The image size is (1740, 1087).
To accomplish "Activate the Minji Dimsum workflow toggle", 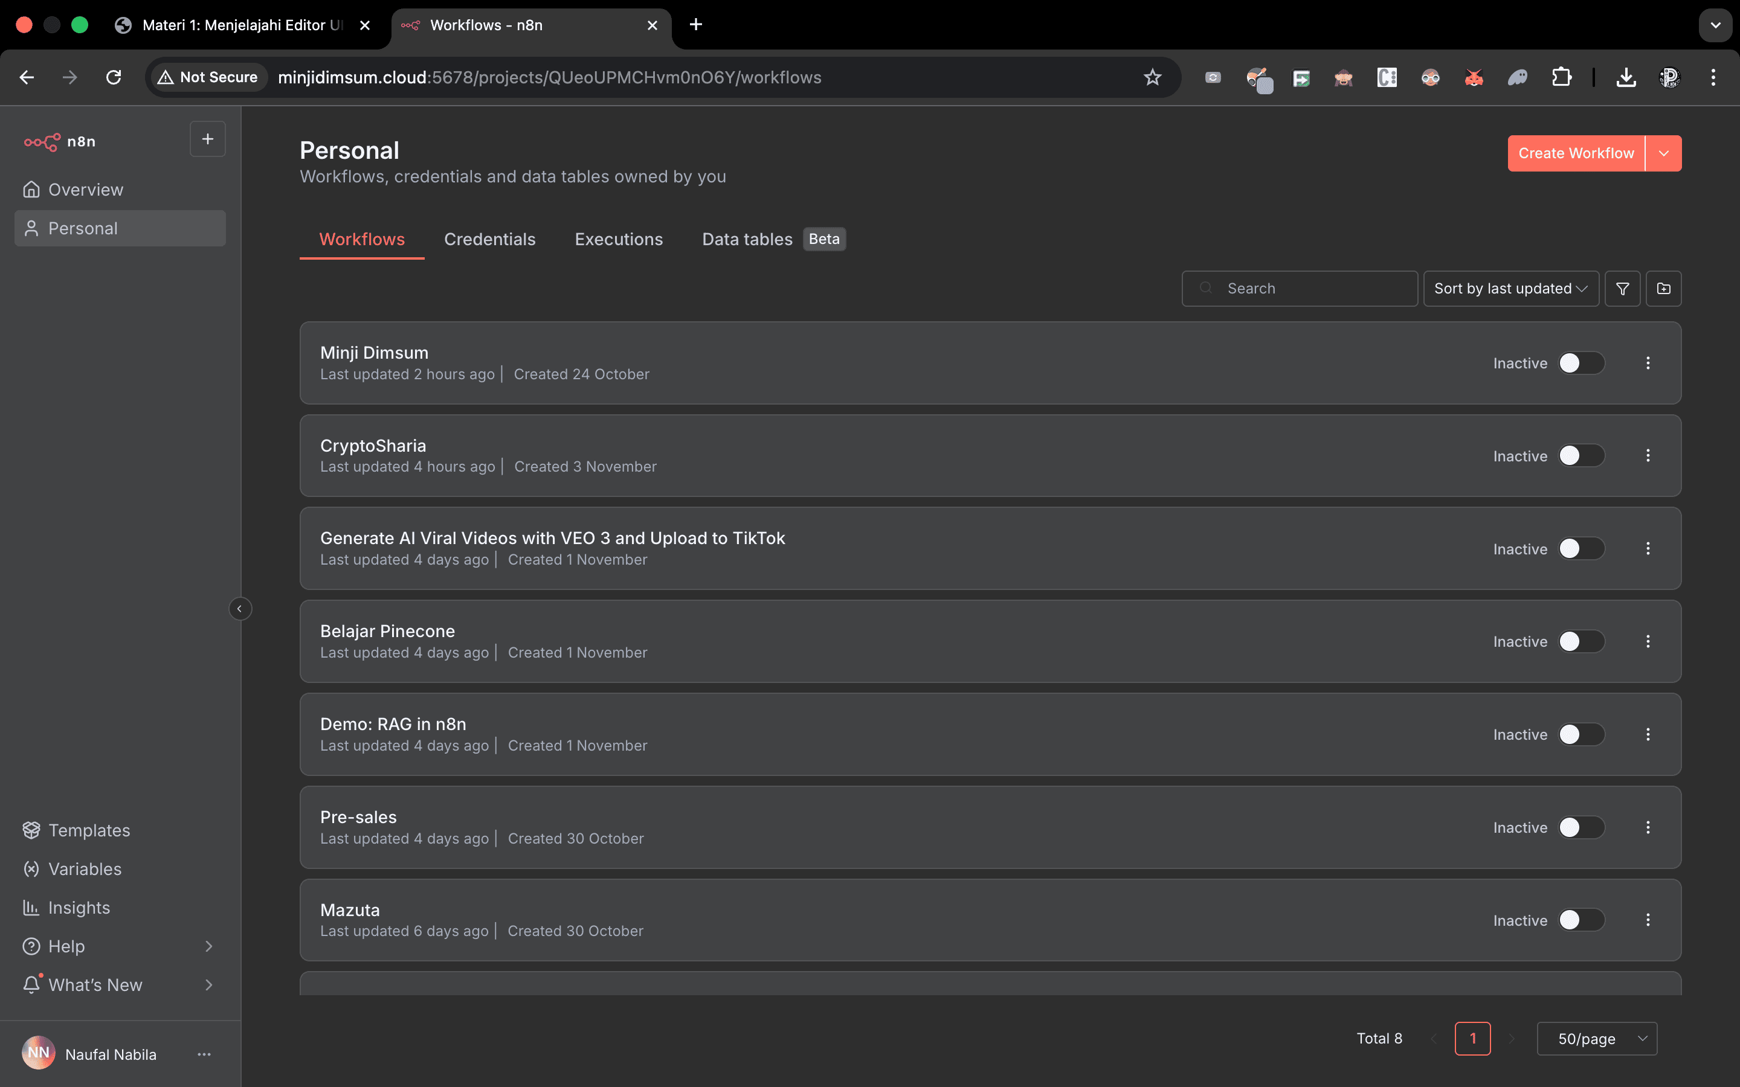I will tap(1582, 363).
